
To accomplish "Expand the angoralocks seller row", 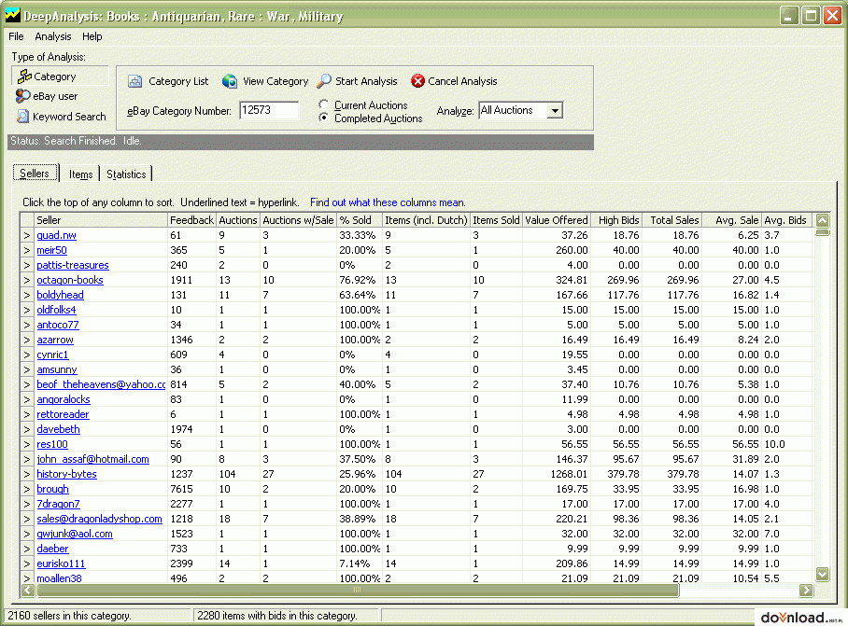I will pos(27,399).
